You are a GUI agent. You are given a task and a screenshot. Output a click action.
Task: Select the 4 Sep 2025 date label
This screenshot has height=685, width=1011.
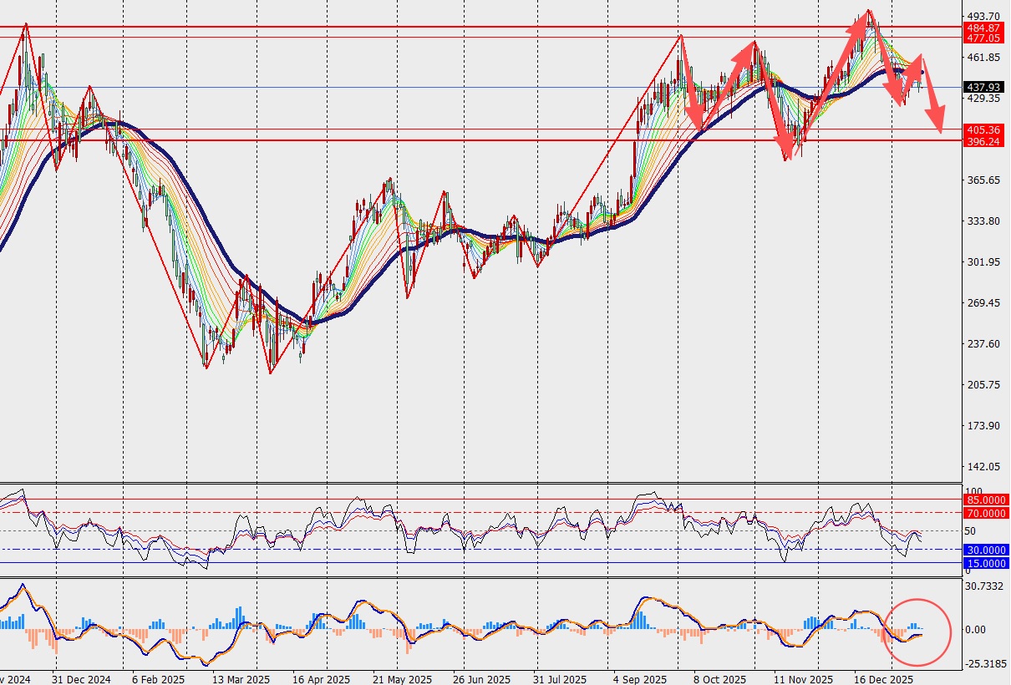click(640, 679)
